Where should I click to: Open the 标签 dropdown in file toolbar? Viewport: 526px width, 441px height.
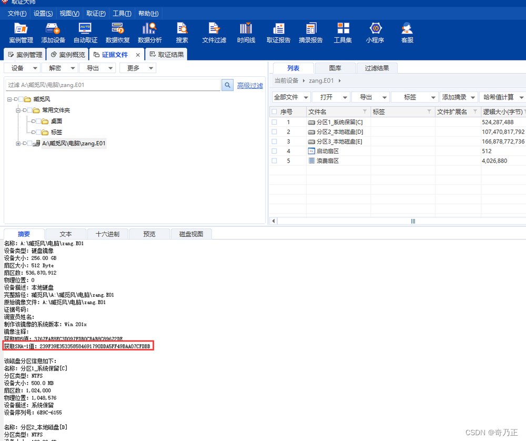tap(415, 97)
